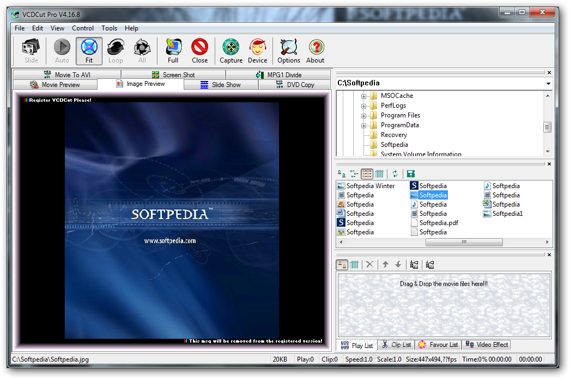
Task: Open the Device tool
Action: [257, 51]
